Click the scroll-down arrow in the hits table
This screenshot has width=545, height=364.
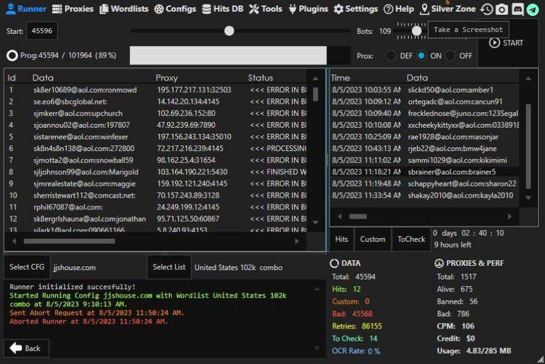pyautogui.click(x=528, y=198)
